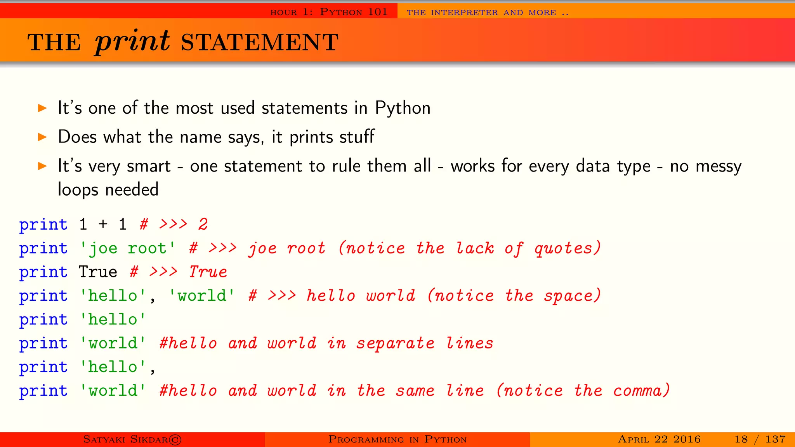Click the 'loops needed' text line

[108, 190]
